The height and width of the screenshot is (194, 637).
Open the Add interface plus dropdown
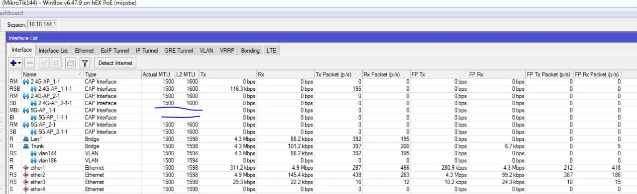click(16, 63)
